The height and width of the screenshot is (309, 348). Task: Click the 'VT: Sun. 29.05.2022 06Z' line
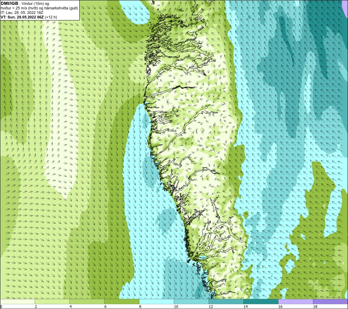[x=22, y=17]
